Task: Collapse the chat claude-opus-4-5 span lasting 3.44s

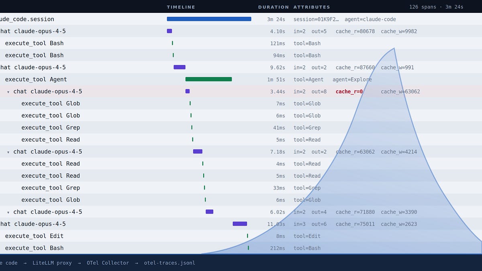Action: [x=8, y=92]
